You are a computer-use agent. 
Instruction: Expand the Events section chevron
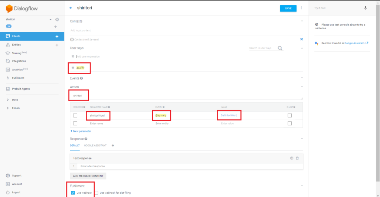click(302, 78)
